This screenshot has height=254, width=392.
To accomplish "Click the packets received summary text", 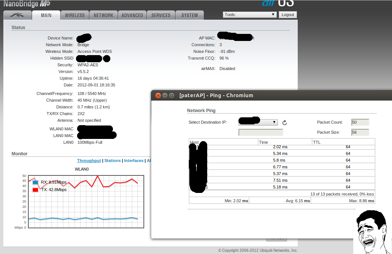I will point(342,194).
